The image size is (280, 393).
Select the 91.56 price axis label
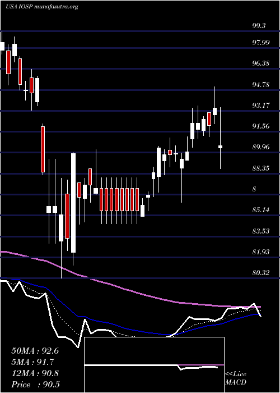(261, 126)
